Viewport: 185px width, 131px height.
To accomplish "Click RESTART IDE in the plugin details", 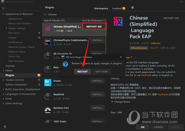I will [x=171, y=18].
